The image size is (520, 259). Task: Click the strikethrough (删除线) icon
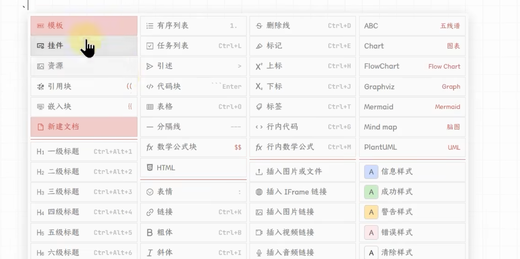tap(259, 26)
